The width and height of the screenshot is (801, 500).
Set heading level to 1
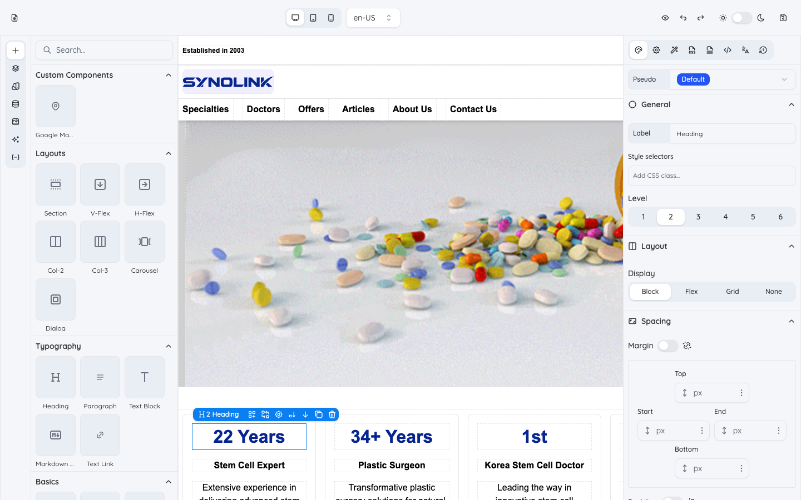644,217
